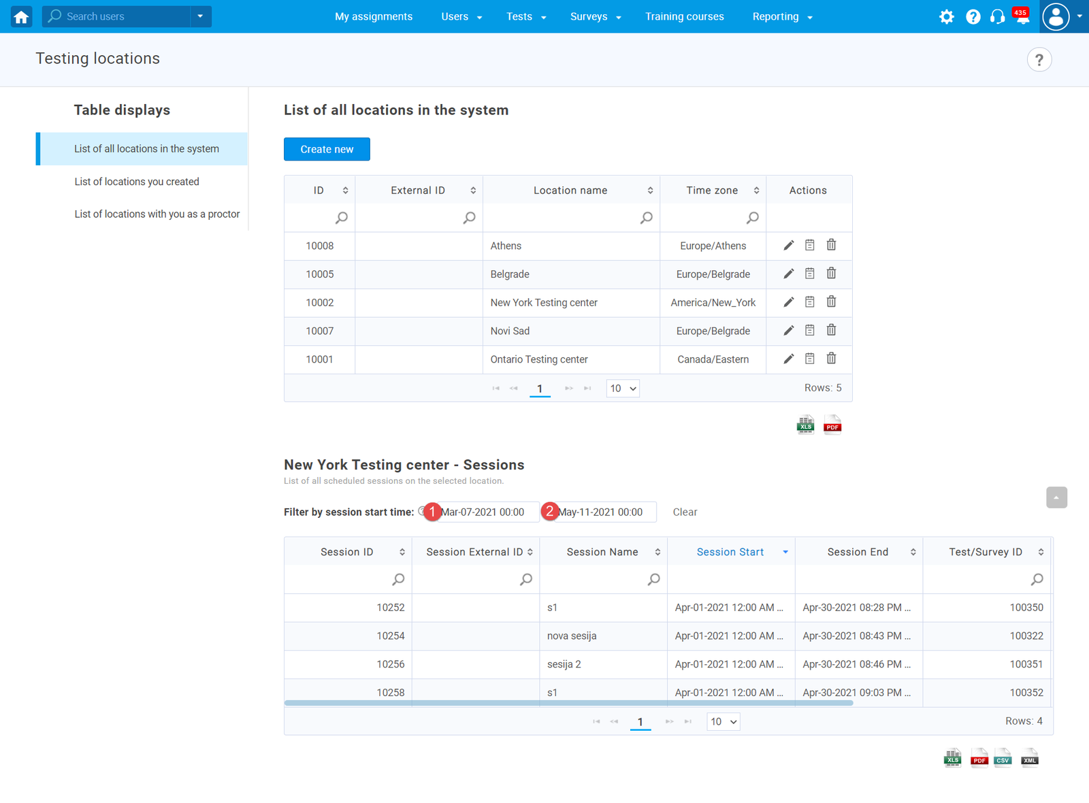Expand the Users menu dropdown
This screenshot has height=803, width=1089.
(x=461, y=17)
